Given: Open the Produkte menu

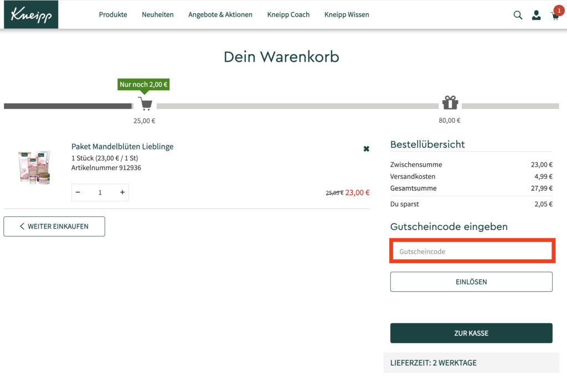Looking at the screenshot, I should tap(113, 15).
